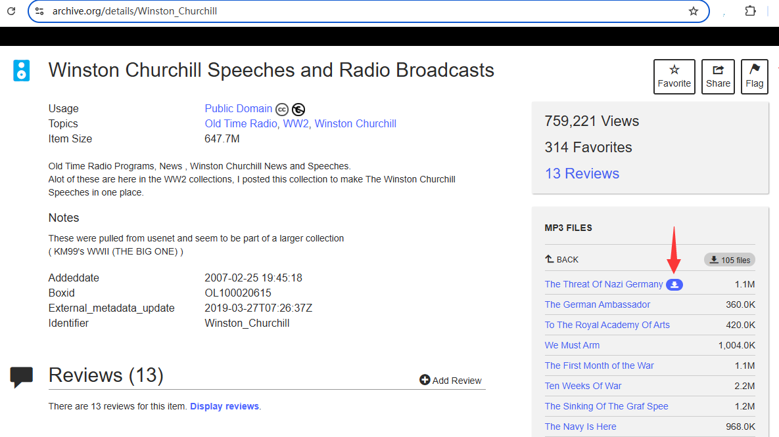Open the WW2 topic link
The width and height of the screenshot is (779, 437).
click(x=296, y=123)
